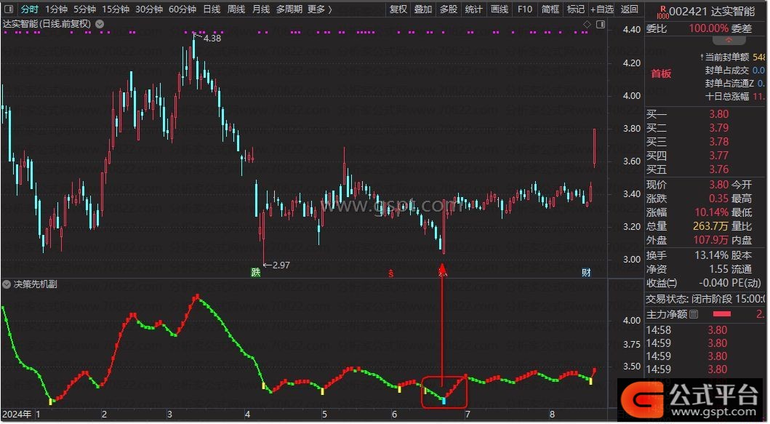The height and width of the screenshot is (424, 770).
Task: Click the 主力净额 list icon
Action: (x=694, y=314)
